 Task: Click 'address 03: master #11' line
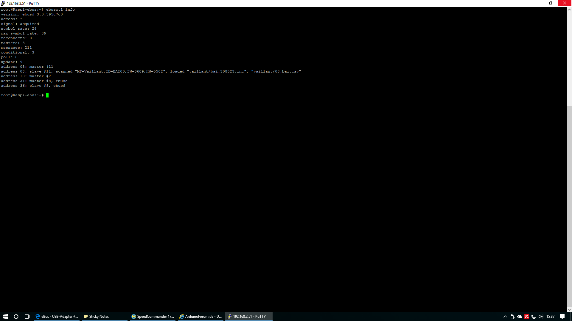click(27, 67)
